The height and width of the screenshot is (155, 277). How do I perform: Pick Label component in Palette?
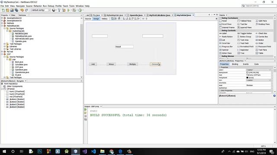pyautogui.click(x=223, y=33)
